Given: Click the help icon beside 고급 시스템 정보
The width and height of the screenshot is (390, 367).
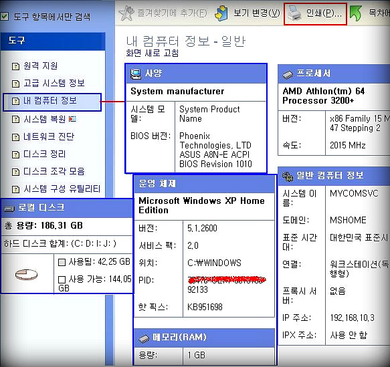Looking at the screenshot, I should (15, 84).
